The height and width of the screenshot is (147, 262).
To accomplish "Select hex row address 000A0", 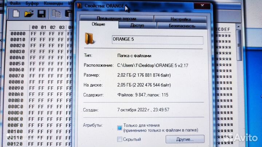I will 16,94.
